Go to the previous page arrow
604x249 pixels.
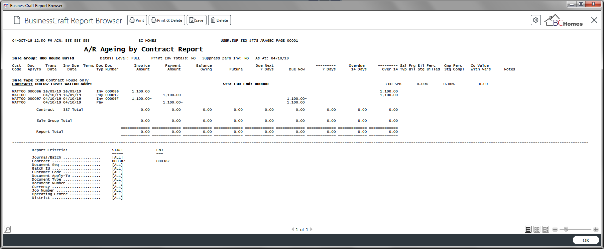pos(293,229)
